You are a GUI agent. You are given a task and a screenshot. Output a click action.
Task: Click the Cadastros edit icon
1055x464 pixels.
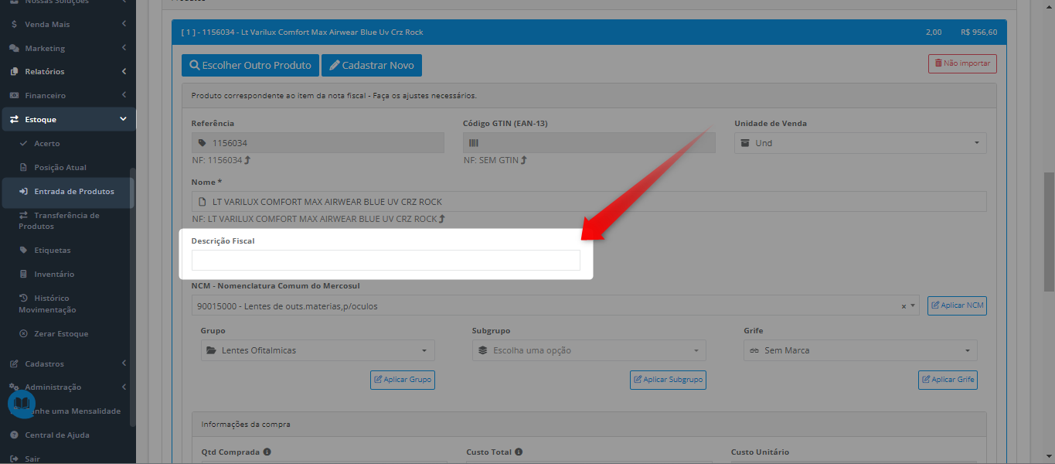pyautogui.click(x=14, y=363)
